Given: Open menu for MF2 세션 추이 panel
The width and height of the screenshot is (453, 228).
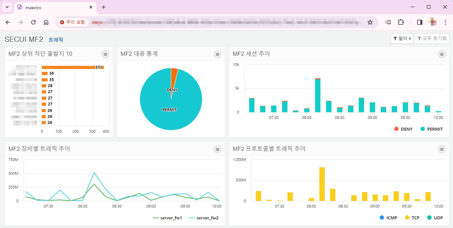Looking at the screenshot, I should click(442, 54).
